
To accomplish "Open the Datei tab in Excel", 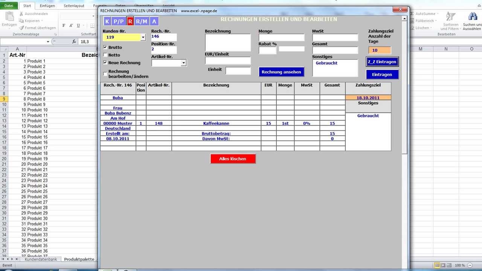I will point(9,6).
